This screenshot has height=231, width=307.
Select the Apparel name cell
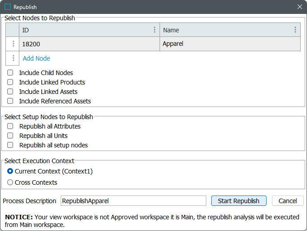(230, 44)
